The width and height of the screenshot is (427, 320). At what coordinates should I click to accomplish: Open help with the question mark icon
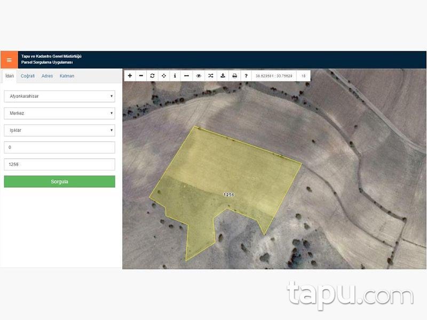[x=246, y=76]
